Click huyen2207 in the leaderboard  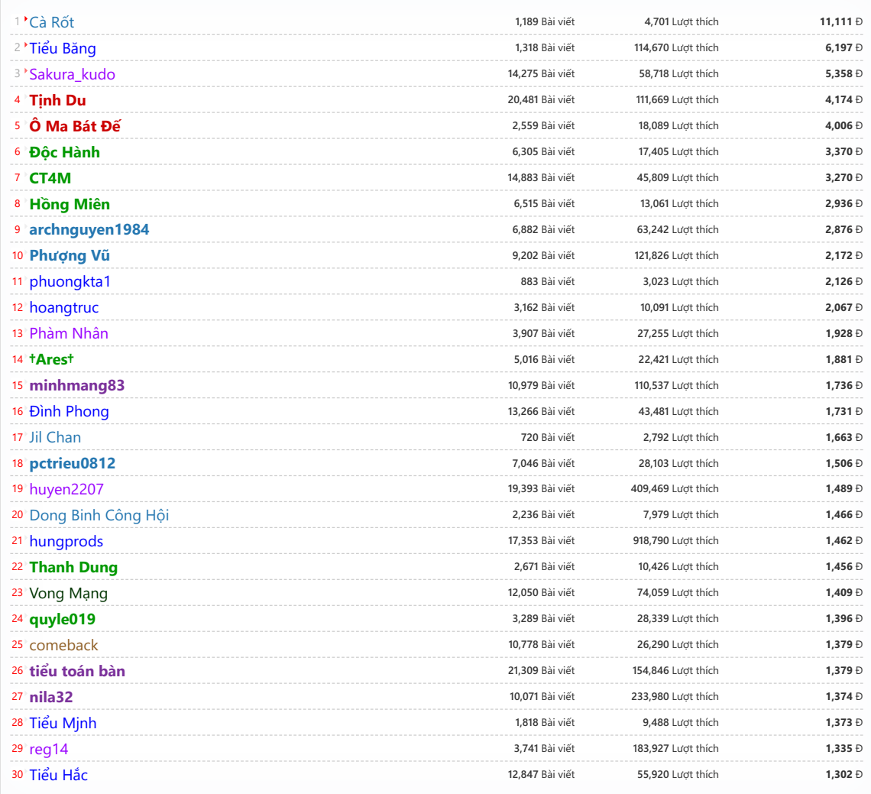coord(66,489)
